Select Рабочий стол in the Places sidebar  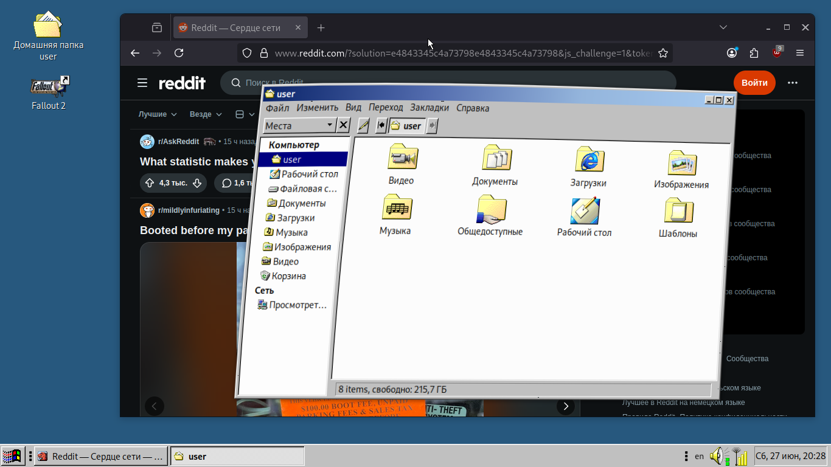(x=304, y=174)
